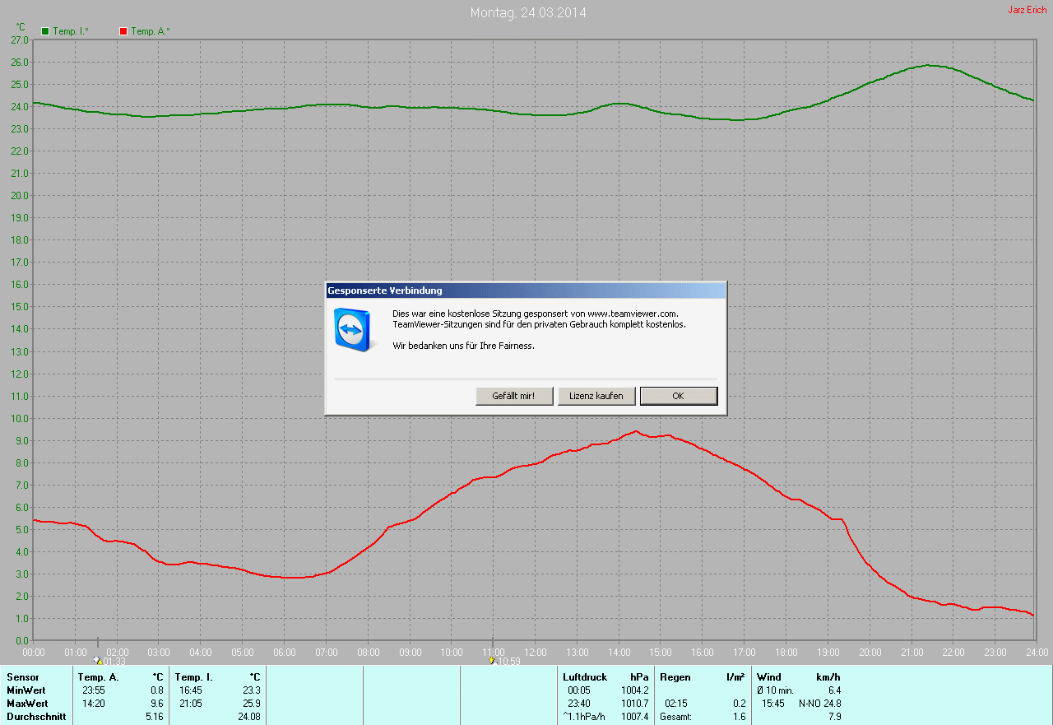
Task: Select the "Durchschnitt" row label
Action: point(36,717)
